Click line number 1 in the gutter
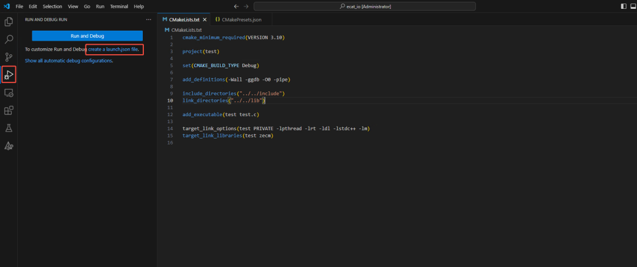Viewport: 637px width, 267px height. tap(172, 37)
